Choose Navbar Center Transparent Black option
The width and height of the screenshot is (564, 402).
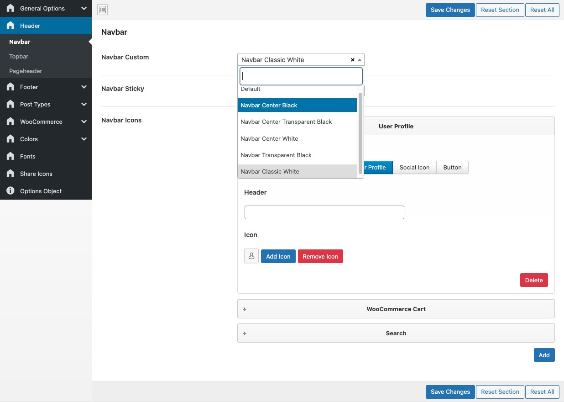(x=286, y=122)
